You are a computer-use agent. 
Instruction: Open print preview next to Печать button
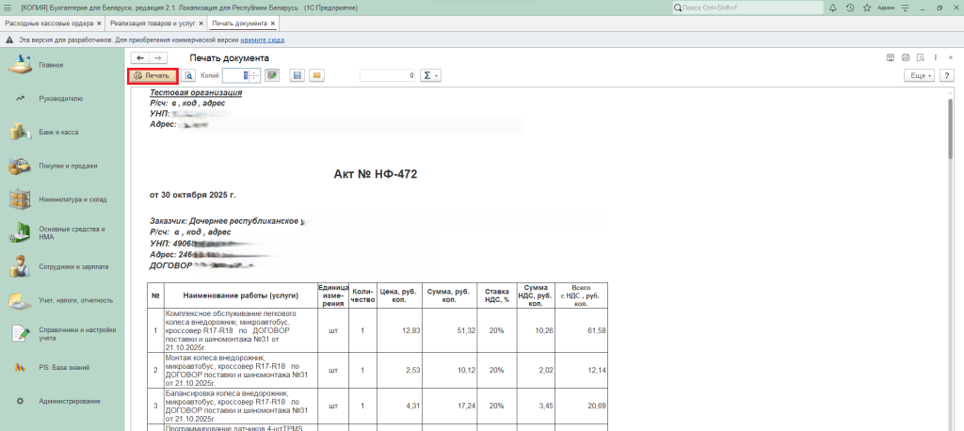coord(188,75)
